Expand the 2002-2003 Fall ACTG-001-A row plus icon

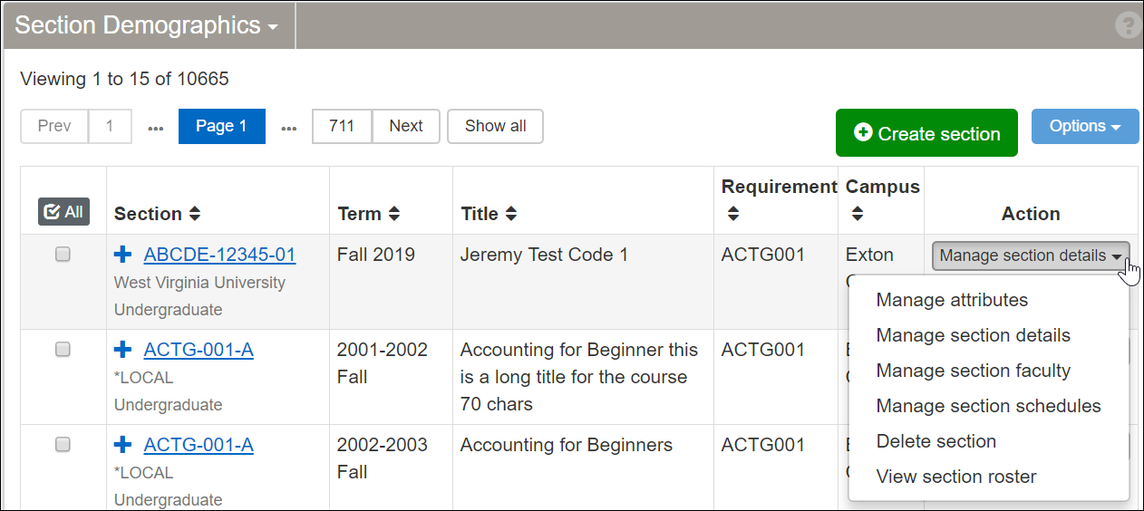tap(122, 445)
